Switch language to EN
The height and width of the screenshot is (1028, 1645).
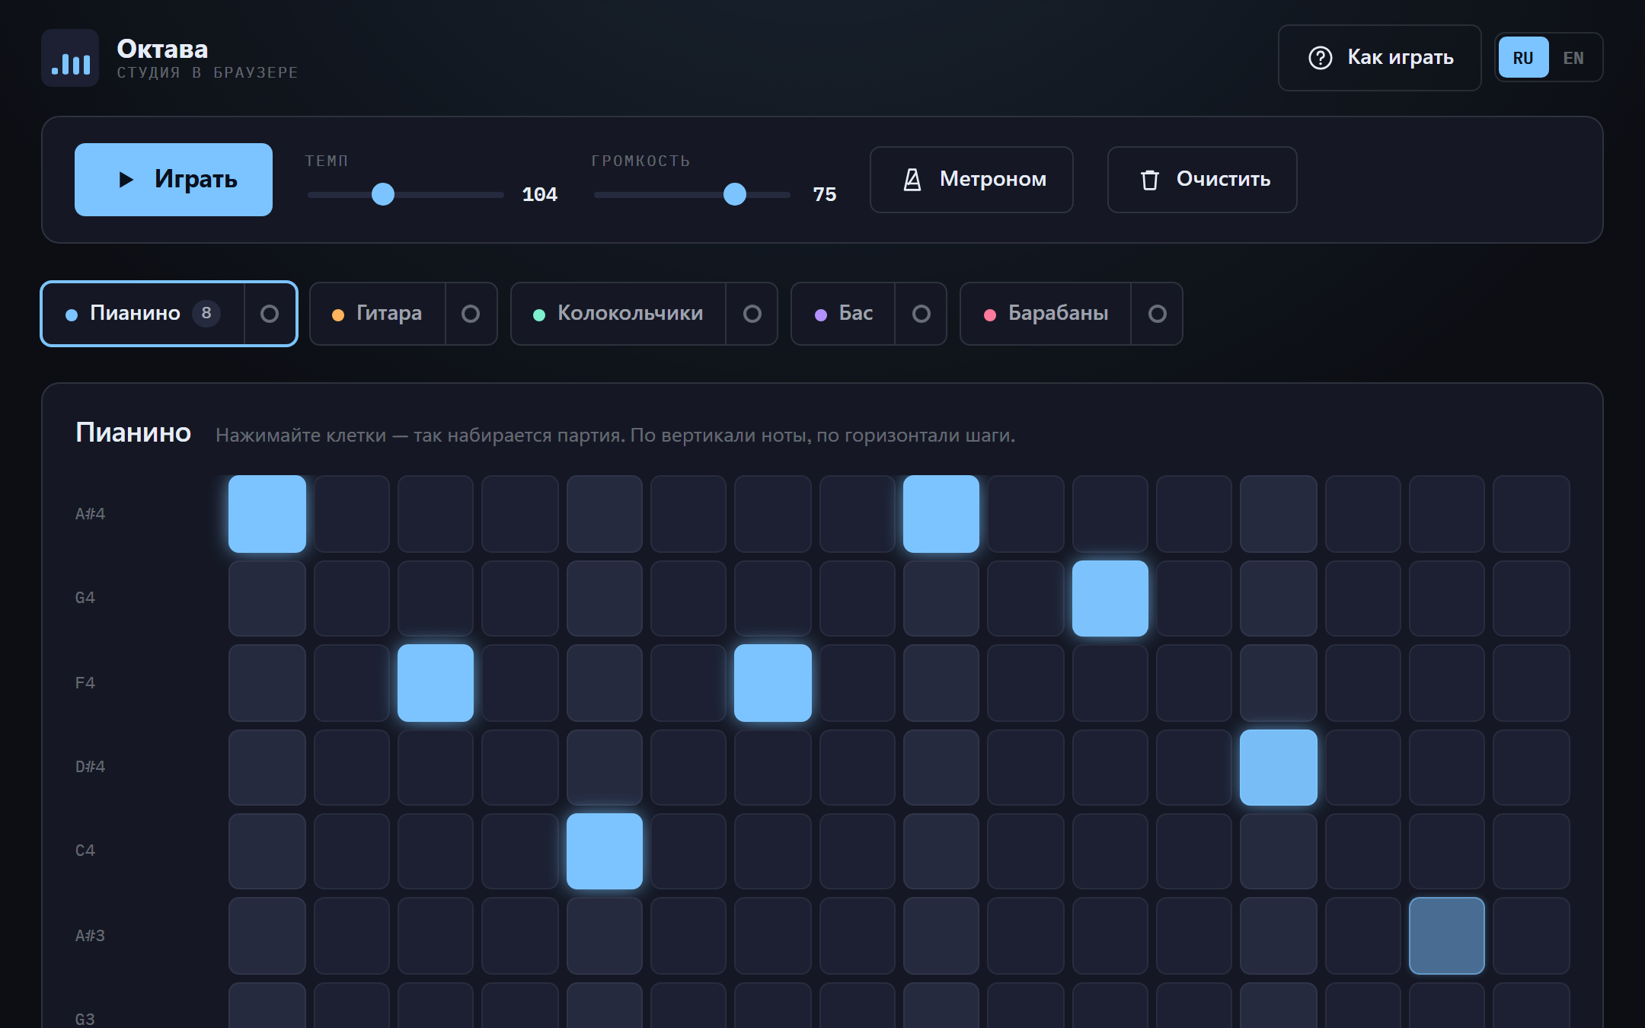[1573, 58]
